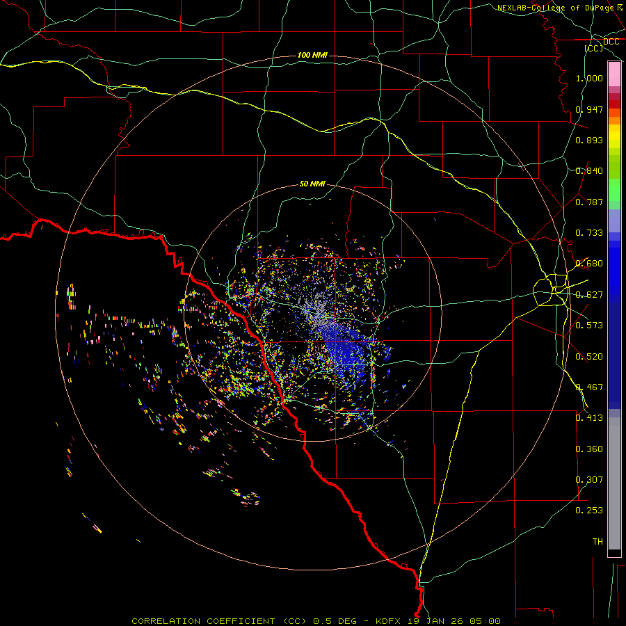Image resolution: width=626 pixels, height=626 pixels.
Task: Click the 0.307 legend value
Action: [589, 480]
